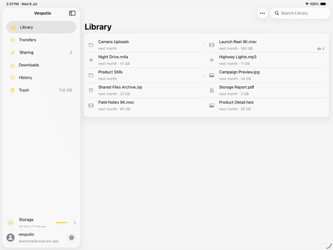Click the 3:37 PM clock in status bar
This screenshot has height=250, width=333.
(12, 4)
